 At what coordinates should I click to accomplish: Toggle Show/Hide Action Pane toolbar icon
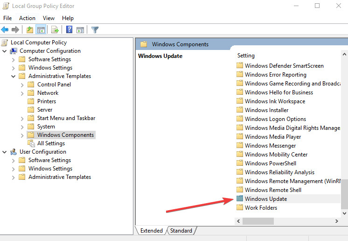click(80, 29)
